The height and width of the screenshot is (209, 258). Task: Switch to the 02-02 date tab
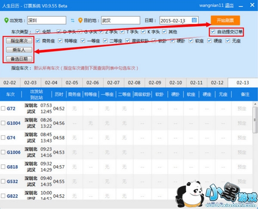coord(10,82)
